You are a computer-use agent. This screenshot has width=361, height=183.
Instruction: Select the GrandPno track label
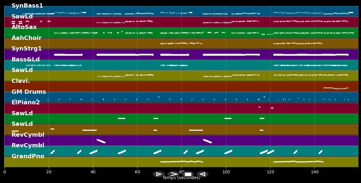(28, 156)
